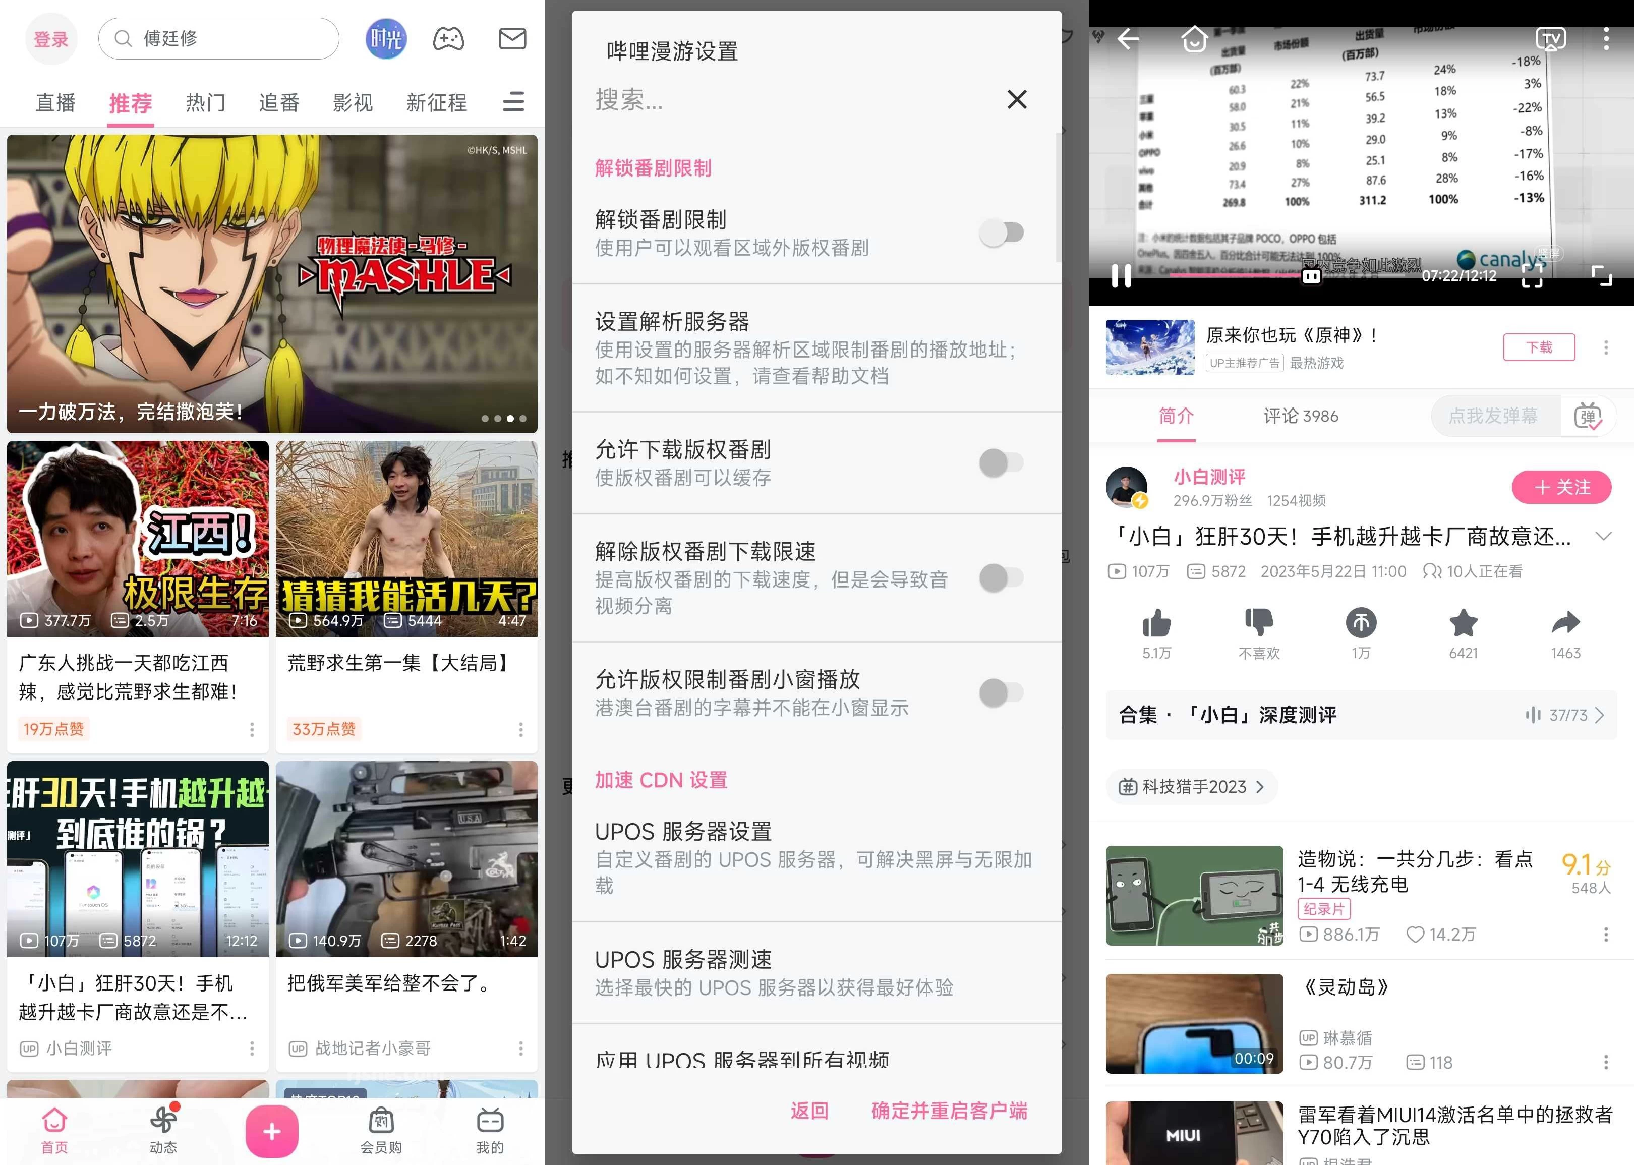The width and height of the screenshot is (1634, 1165).
Task: Expand the video title description chevron
Action: coord(1603,537)
